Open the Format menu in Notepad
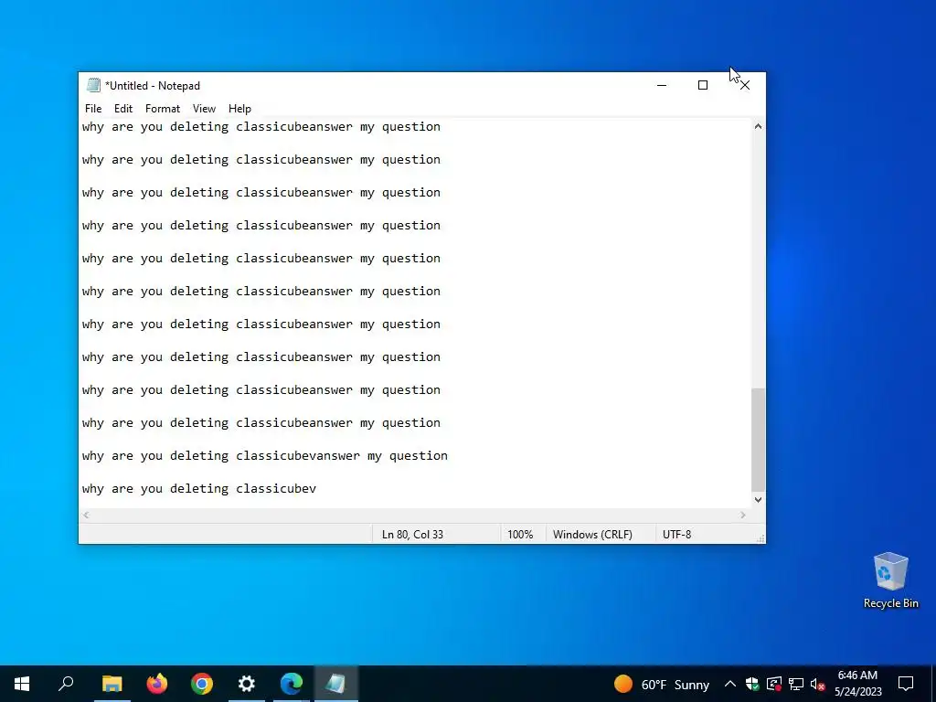 pyautogui.click(x=163, y=109)
